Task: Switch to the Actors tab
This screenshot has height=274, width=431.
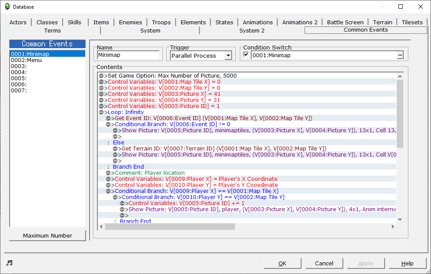Action: (x=18, y=22)
